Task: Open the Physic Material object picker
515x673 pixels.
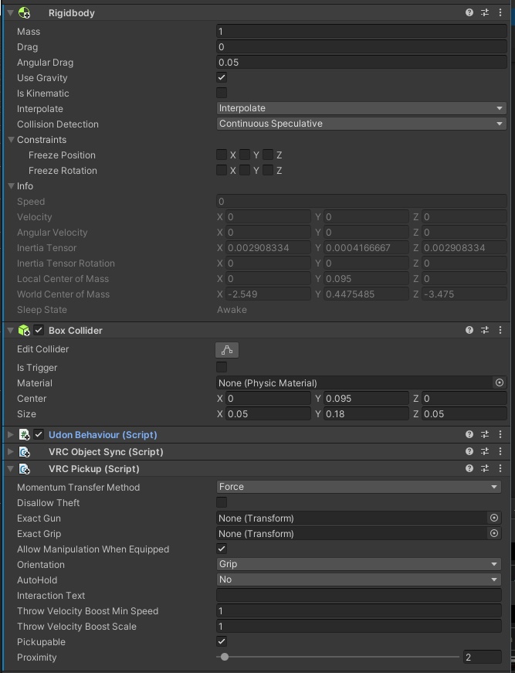Action: (x=501, y=382)
